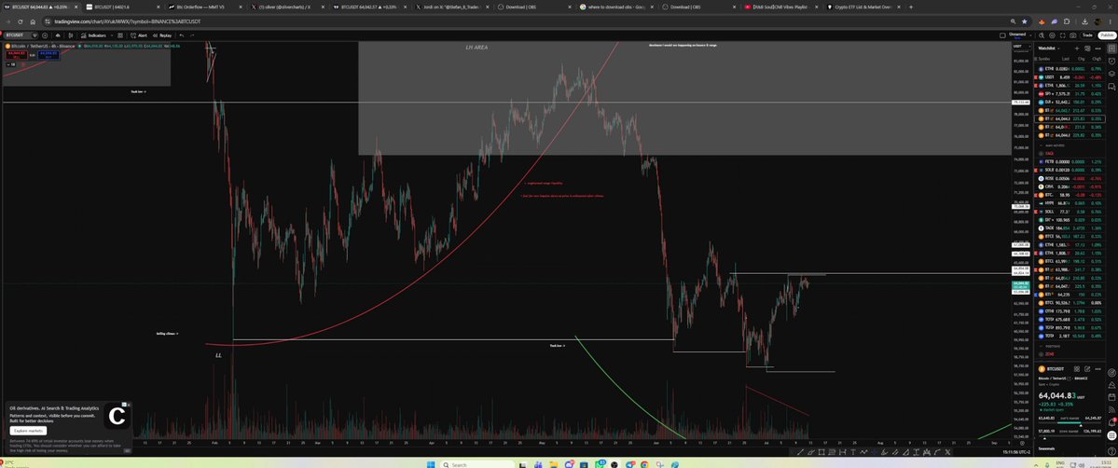
Task: Click the Publish button
Action: coord(1108,34)
